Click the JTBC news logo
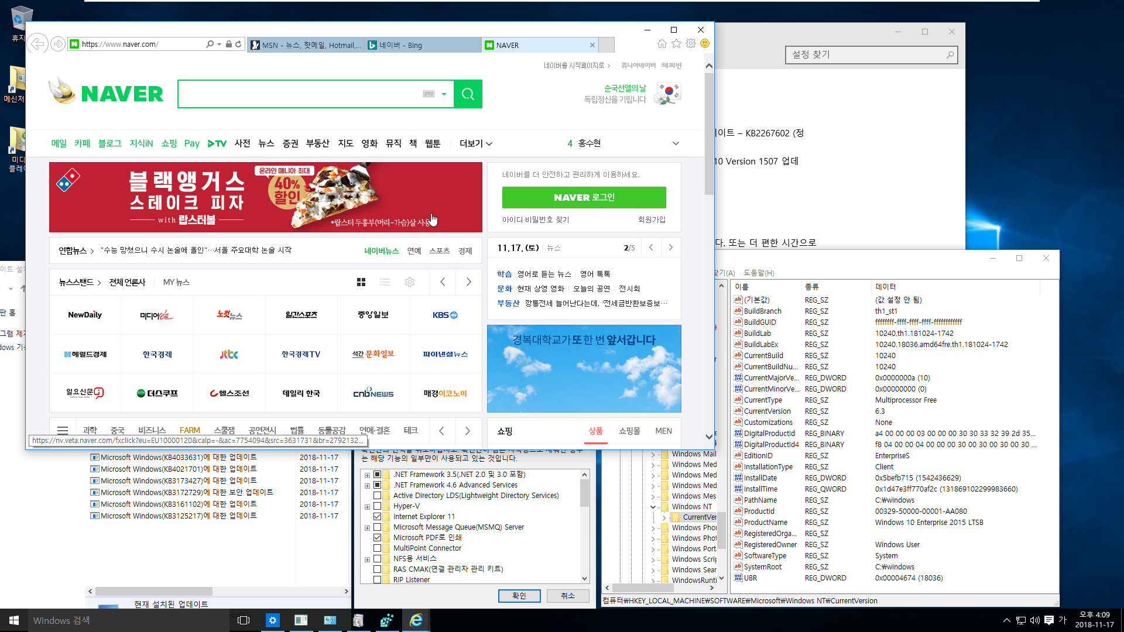Screen dimensions: 1124x632 [x=229, y=354]
